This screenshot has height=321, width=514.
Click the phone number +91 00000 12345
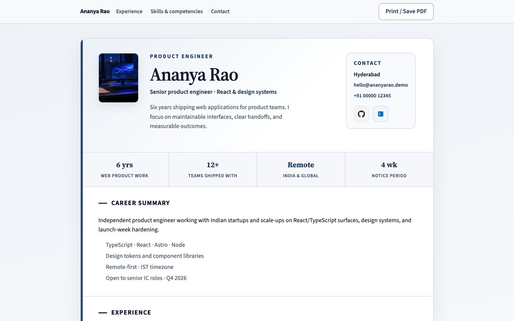[372, 96]
